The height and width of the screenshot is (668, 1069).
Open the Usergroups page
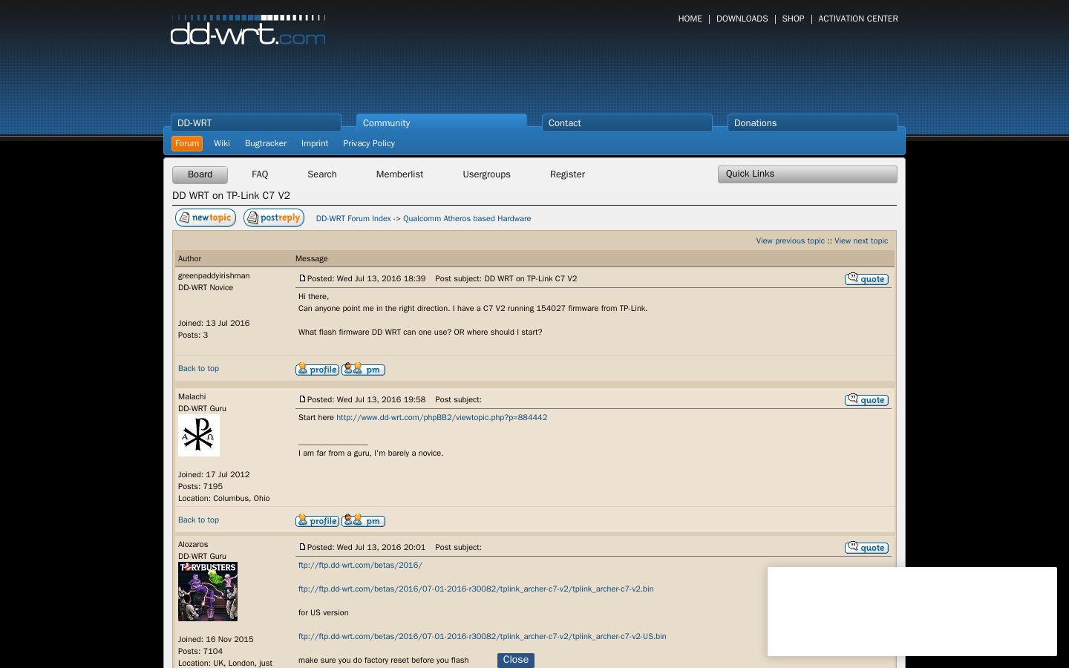(486, 174)
